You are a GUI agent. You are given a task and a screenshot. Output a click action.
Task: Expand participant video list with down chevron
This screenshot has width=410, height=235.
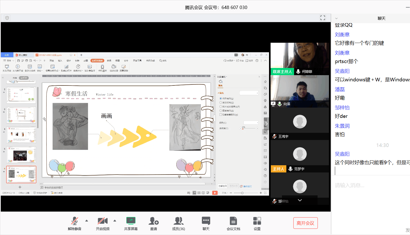(300, 200)
